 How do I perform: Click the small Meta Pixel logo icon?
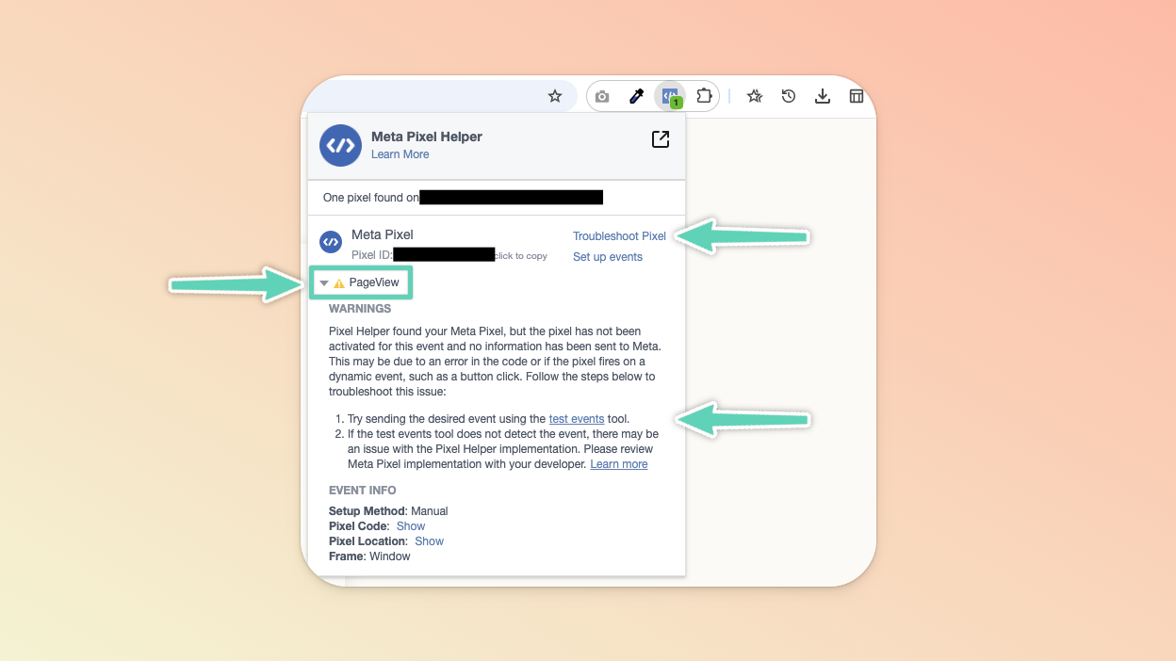click(x=331, y=242)
